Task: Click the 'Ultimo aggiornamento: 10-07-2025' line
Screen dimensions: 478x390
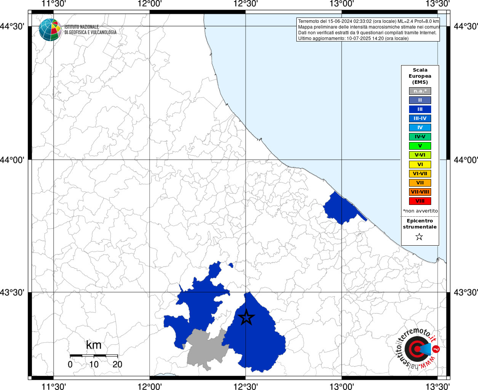Action: coord(353,38)
